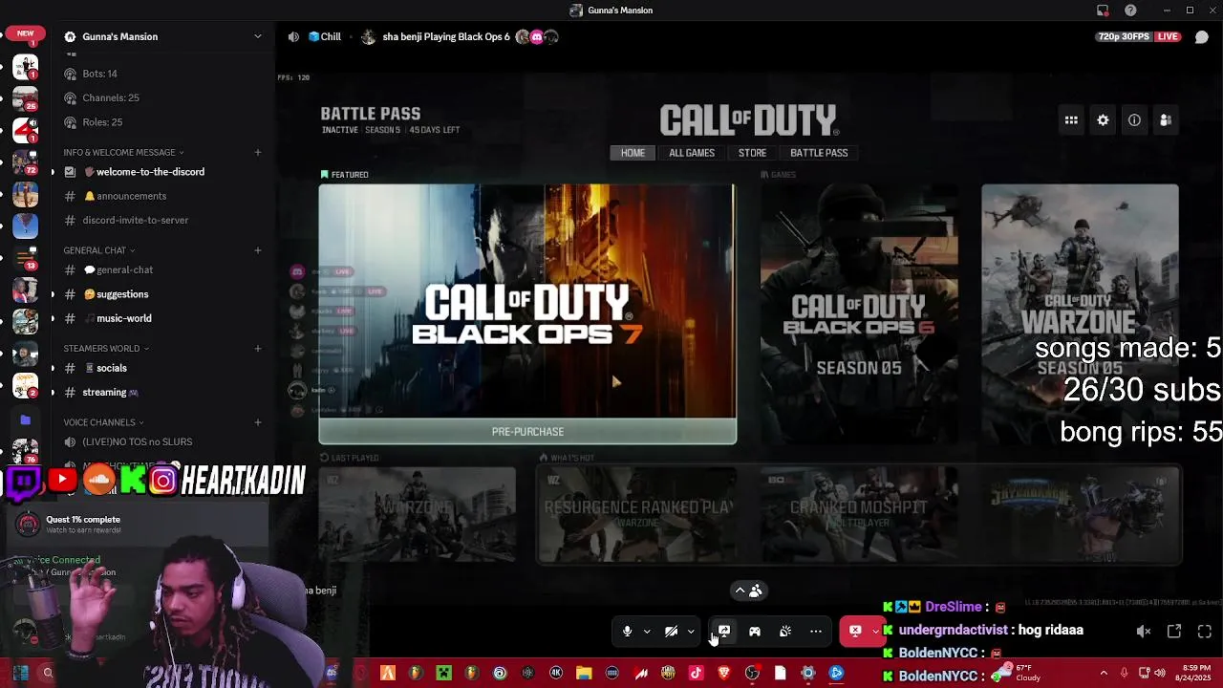1223x688 pixels.
Task: Click the share screen icon
Action: [x=724, y=631]
